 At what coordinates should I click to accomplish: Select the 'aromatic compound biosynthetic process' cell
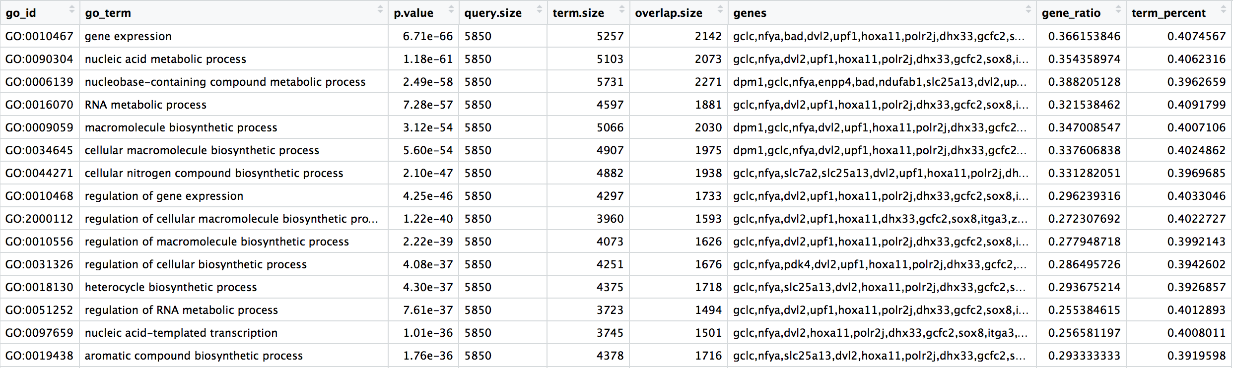pos(194,356)
